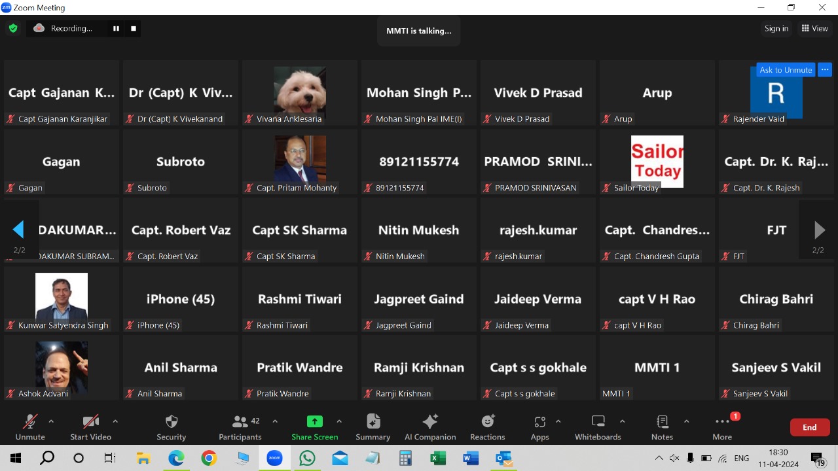This screenshot has width=838, height=471.
Task: Click the red End meeting button
Action: pyautogui.click(x=810, y=427)
